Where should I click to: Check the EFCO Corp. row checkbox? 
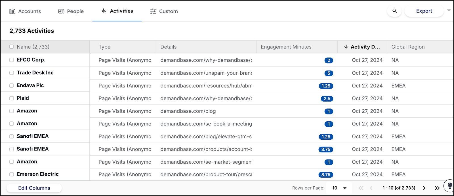11,60
